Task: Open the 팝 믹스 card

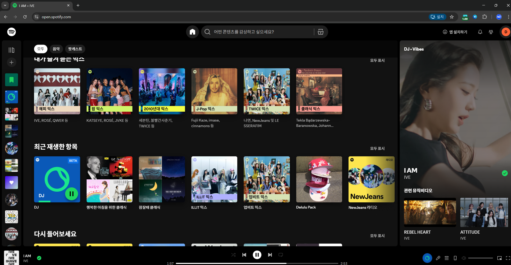Action: (109, 91)
